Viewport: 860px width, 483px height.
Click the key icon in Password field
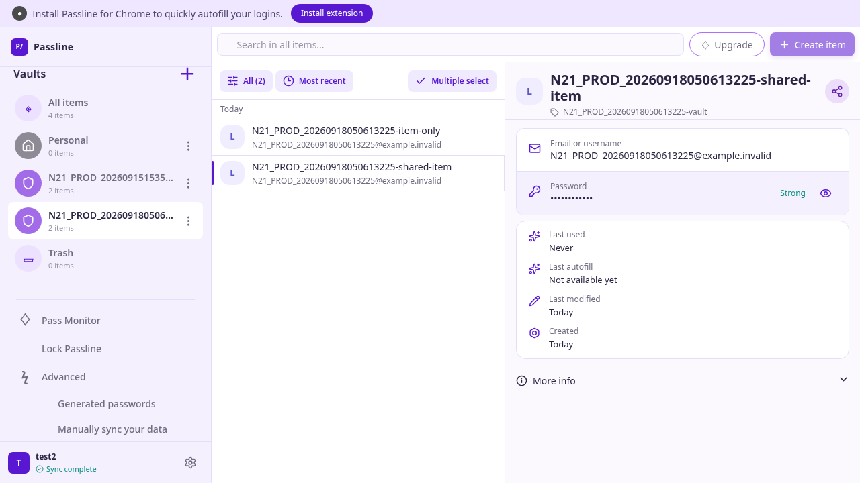pyautogui.click(x=535, y=192)
